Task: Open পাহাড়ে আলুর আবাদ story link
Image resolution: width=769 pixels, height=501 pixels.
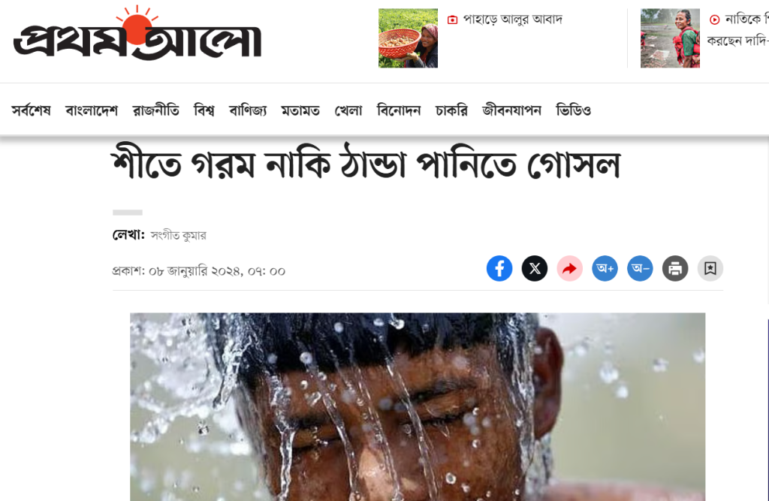Action: coord(512,20)
